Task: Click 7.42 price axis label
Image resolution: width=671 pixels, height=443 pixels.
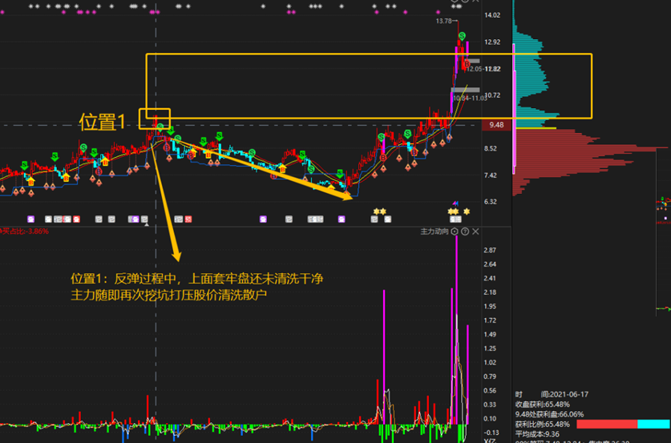Action: click(x=491, y=175)
